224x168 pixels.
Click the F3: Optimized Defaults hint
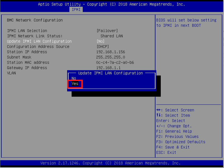(x=181, y=142)
